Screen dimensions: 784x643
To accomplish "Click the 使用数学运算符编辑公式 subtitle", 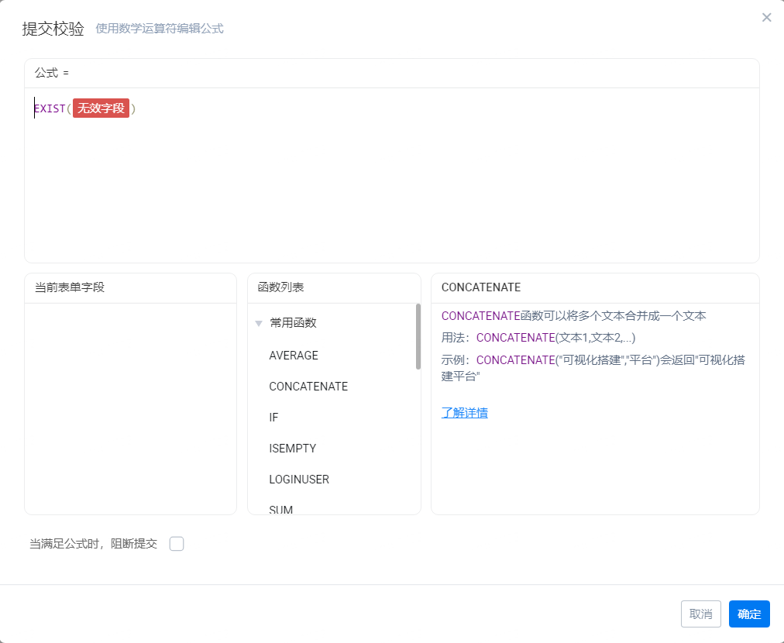I will pos(160,29).
